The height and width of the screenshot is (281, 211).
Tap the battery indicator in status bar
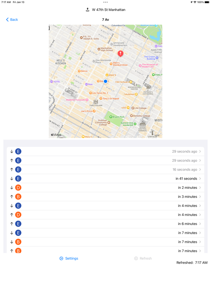pos(207,2)
